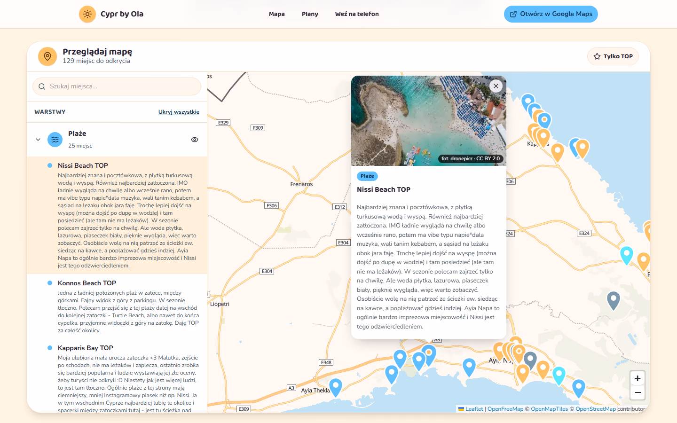
Task: Open the OpenFreeMap attribution link
Action: click(x=505, y=409)
